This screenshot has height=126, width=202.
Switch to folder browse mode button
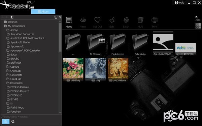click(6, 122)
